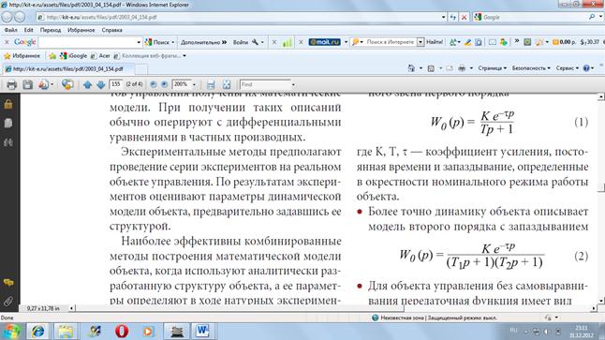Viewport: 605px width, 340px height.
Task: Open Windows Explorer folder from the taskbar
Action: pos(66,332)
